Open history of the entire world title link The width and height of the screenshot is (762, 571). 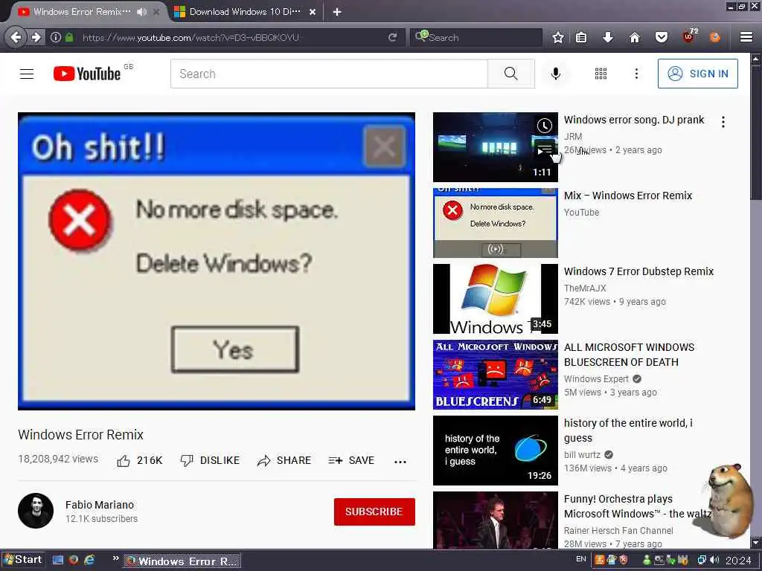(628, 430)
